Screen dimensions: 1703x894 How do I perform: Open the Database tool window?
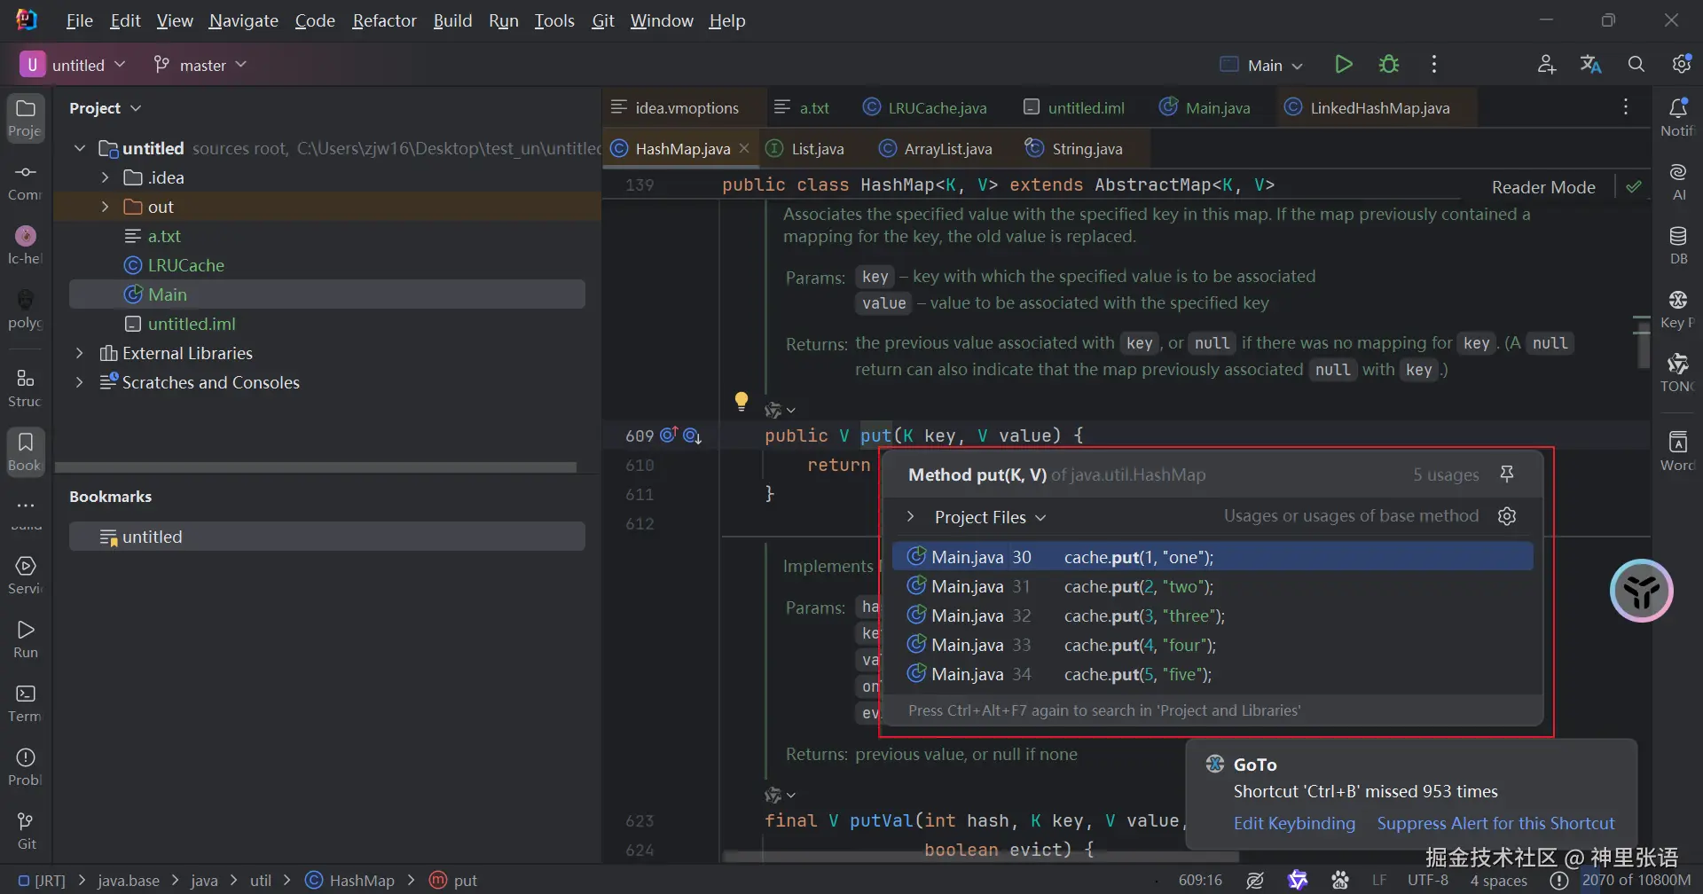click(x=1677, y=245)
